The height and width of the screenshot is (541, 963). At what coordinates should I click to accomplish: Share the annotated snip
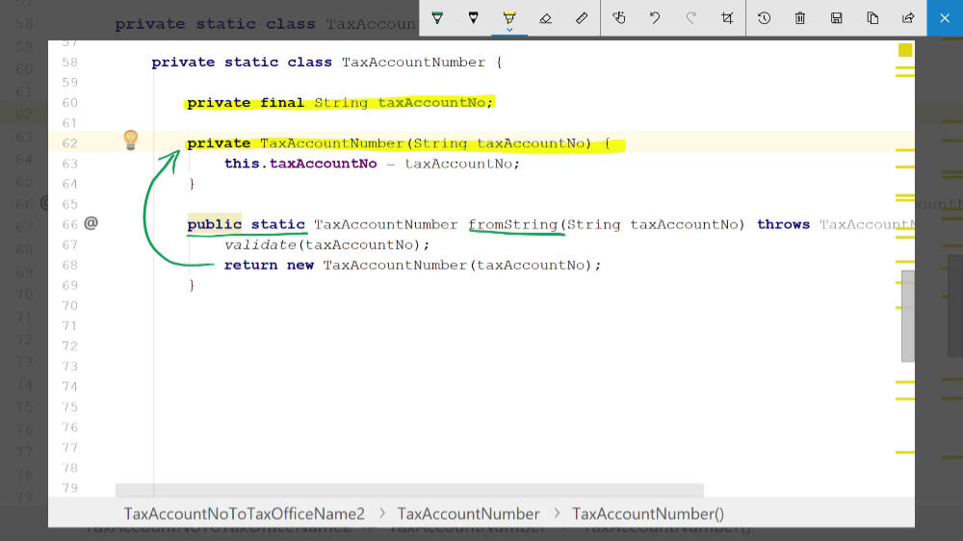908,17
